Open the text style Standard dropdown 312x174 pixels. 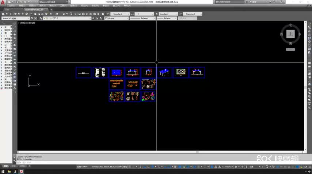[x=120, y=14]
